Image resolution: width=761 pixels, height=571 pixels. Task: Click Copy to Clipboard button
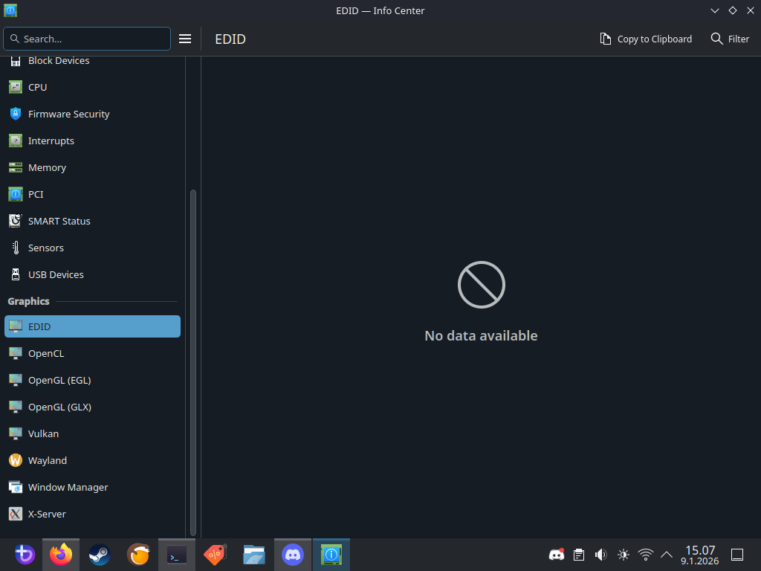coord(646,39)
